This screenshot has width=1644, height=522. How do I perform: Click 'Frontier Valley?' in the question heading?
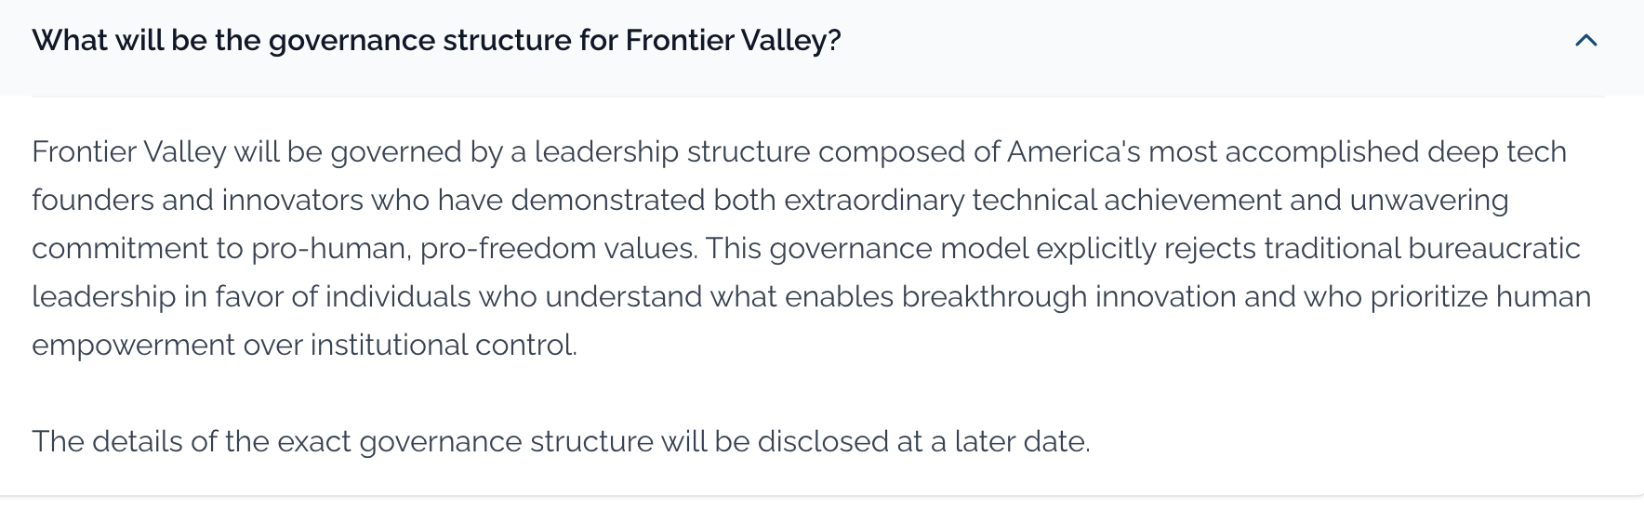[x=733, y=41]
